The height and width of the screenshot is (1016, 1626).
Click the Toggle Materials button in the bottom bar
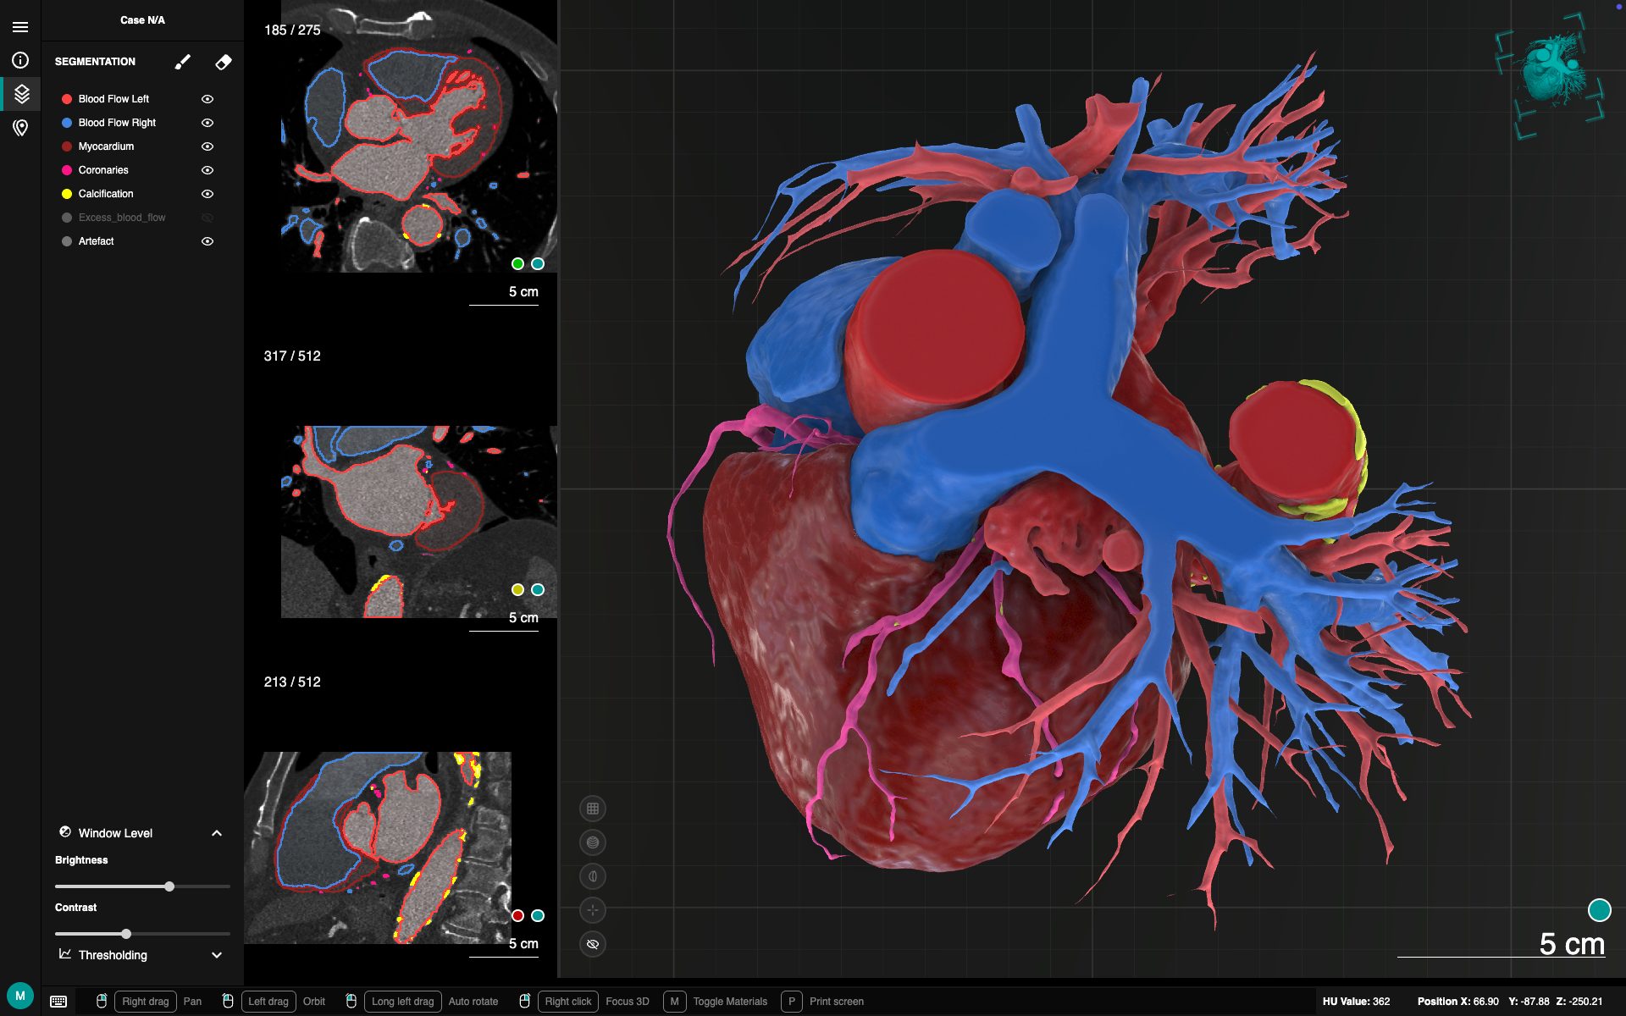727,1001
